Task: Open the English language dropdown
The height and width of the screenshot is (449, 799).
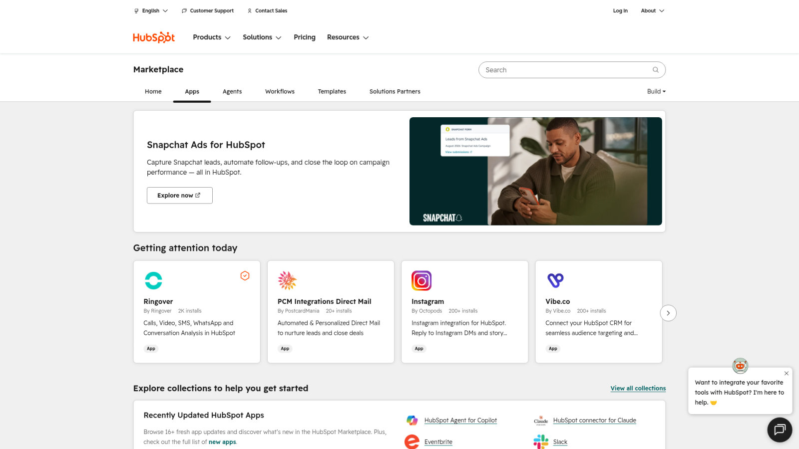Action: 151,11
